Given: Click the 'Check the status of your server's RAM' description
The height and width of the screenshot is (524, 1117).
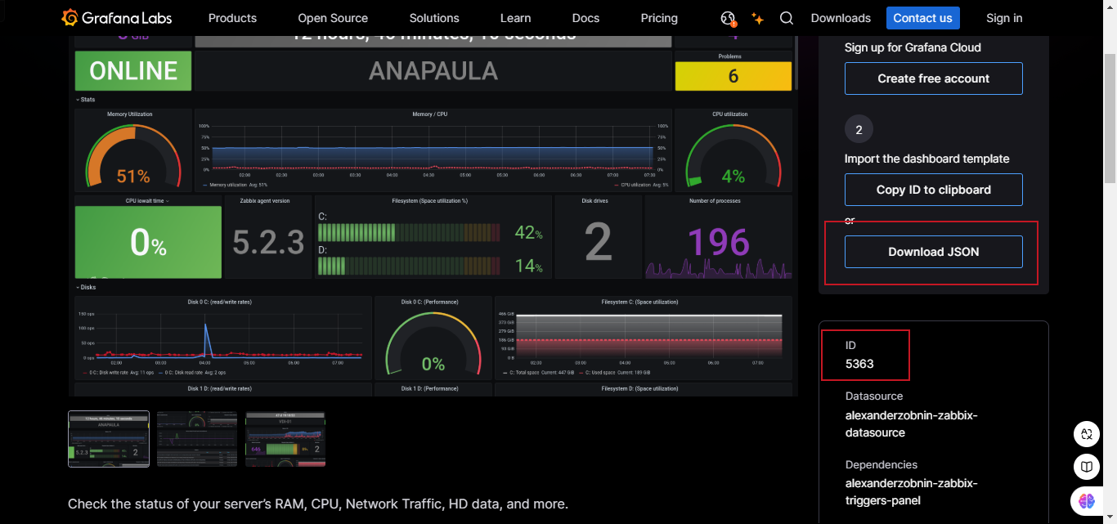Looking at the screenshot, I should click(x=318, y=504).
